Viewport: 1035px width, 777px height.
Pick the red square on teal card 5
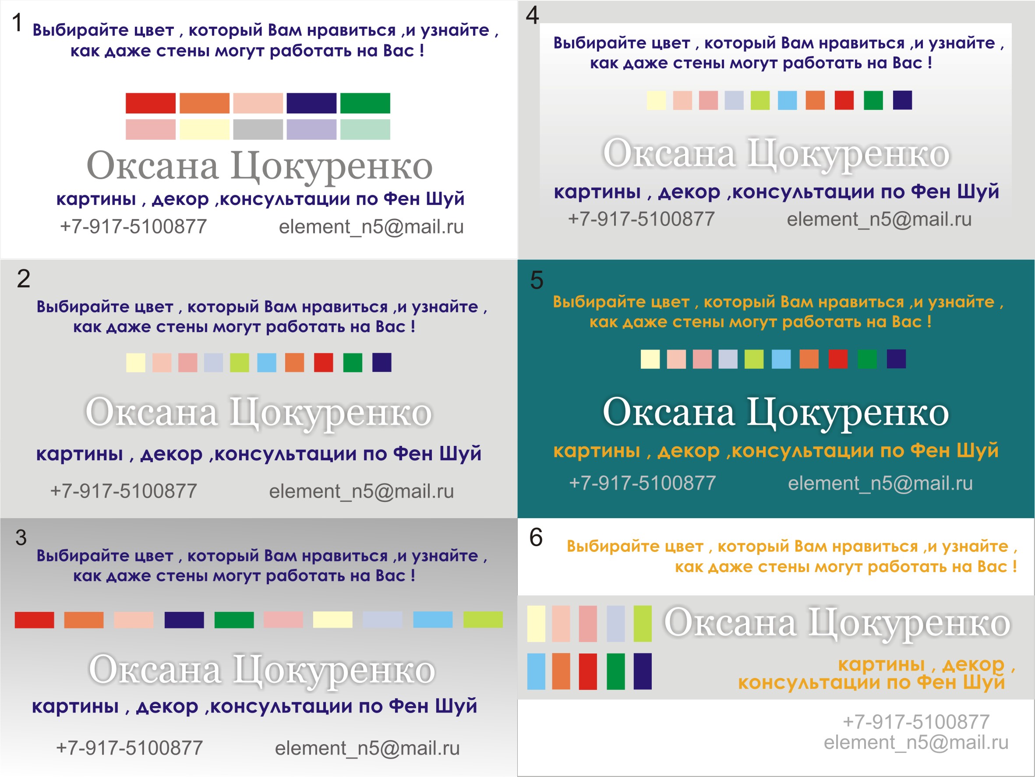(838, 359)
